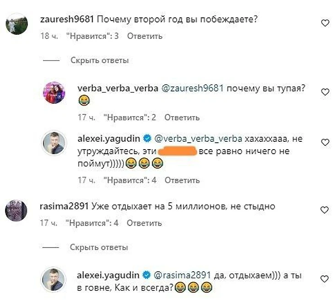Reply to zauresh9681's comment
Screen dimensions: 334x301
coord(145,36)
